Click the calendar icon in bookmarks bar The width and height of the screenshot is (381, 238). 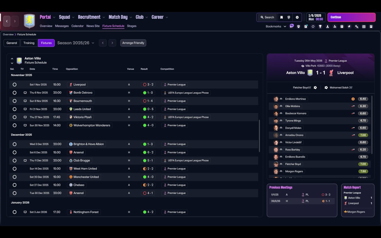364,26
